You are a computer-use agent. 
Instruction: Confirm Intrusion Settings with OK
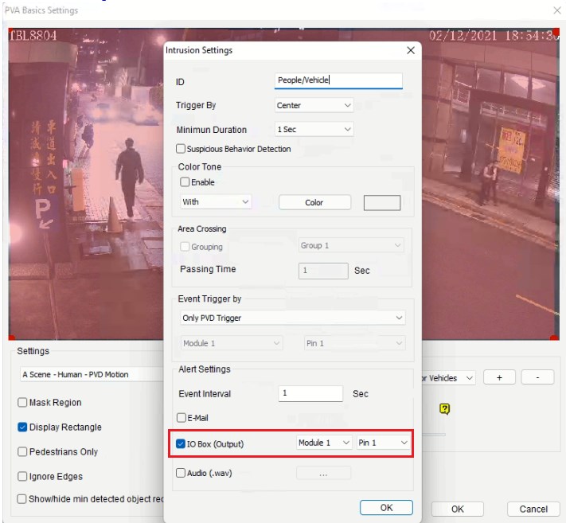386,508
